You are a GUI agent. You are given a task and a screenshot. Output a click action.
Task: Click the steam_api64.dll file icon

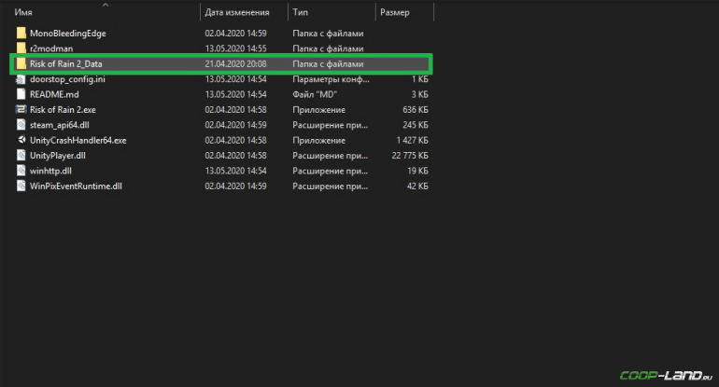point(21,124)
